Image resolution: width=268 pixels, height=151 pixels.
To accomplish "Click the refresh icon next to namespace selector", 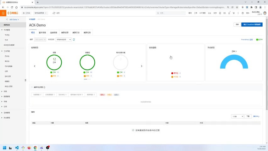I will 74,40.
